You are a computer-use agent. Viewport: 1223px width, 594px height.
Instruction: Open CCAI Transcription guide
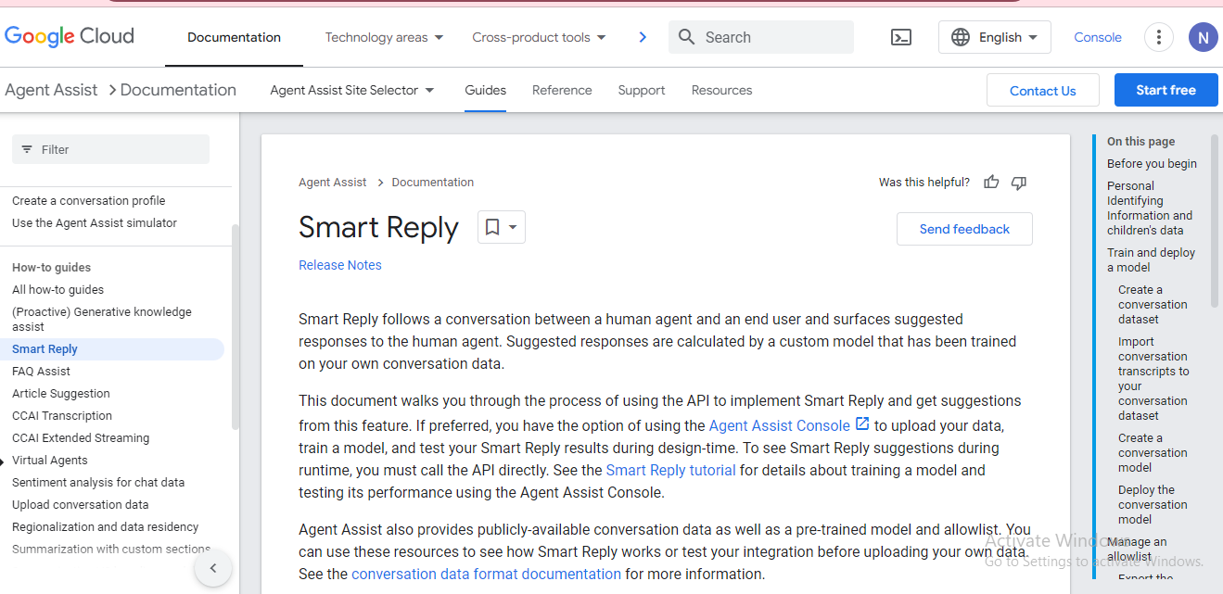coord(62,416)
